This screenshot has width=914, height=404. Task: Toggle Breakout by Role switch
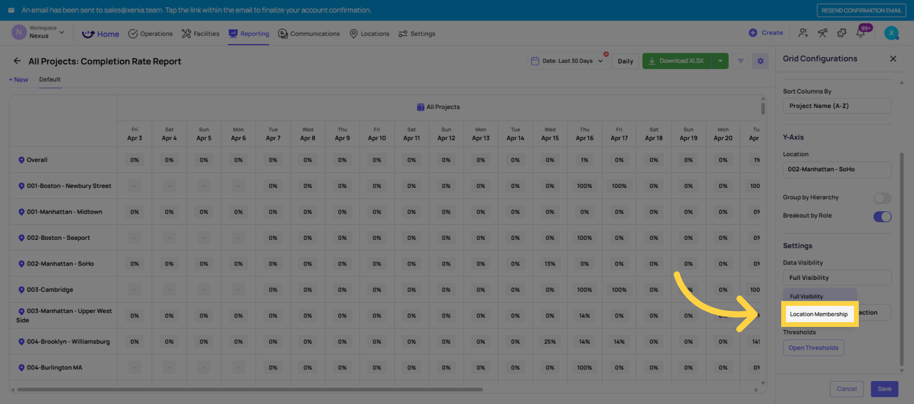tap(882, 217)
